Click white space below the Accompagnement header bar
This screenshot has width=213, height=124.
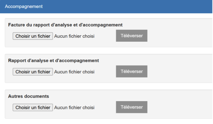click(x=109, y=16)
